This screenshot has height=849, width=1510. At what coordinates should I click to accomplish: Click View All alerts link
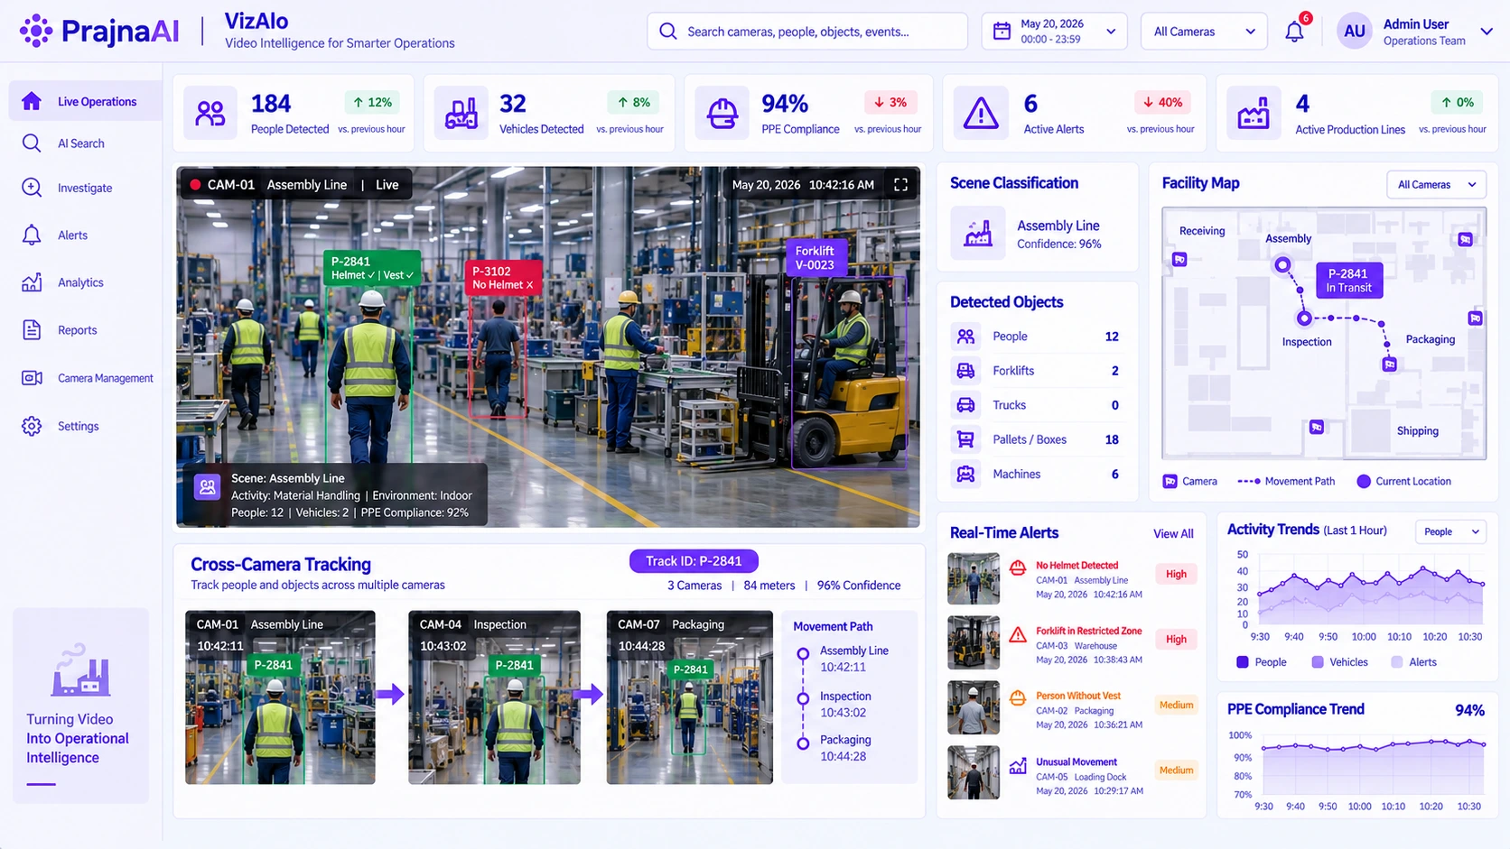1173,533
